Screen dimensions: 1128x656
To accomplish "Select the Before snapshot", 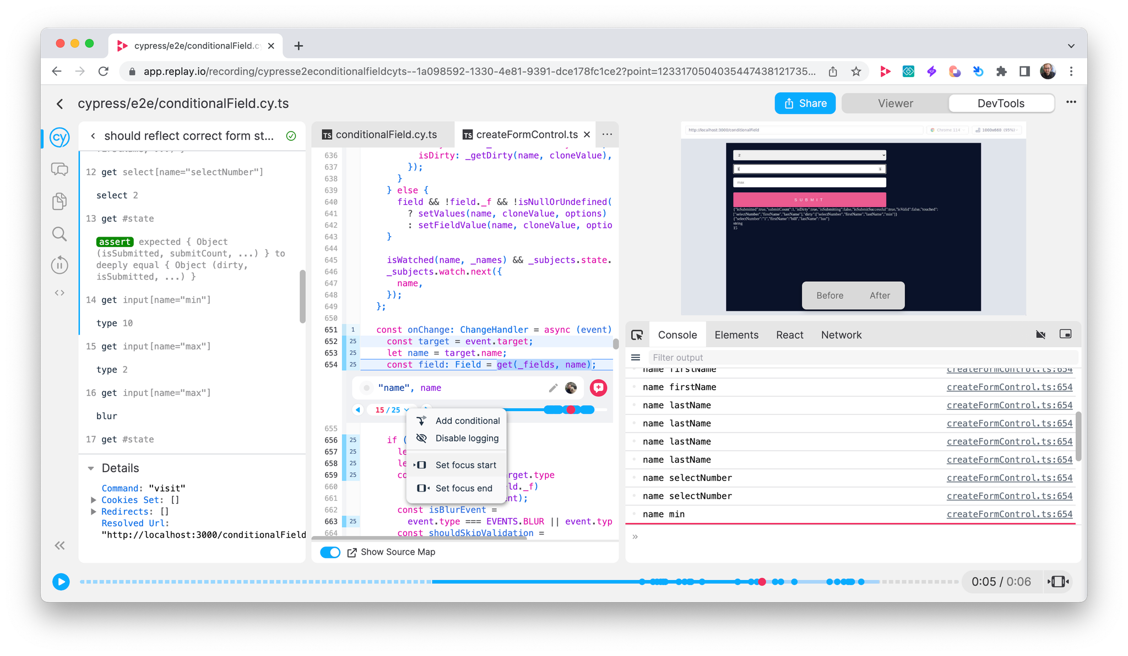I will [829, 296].
